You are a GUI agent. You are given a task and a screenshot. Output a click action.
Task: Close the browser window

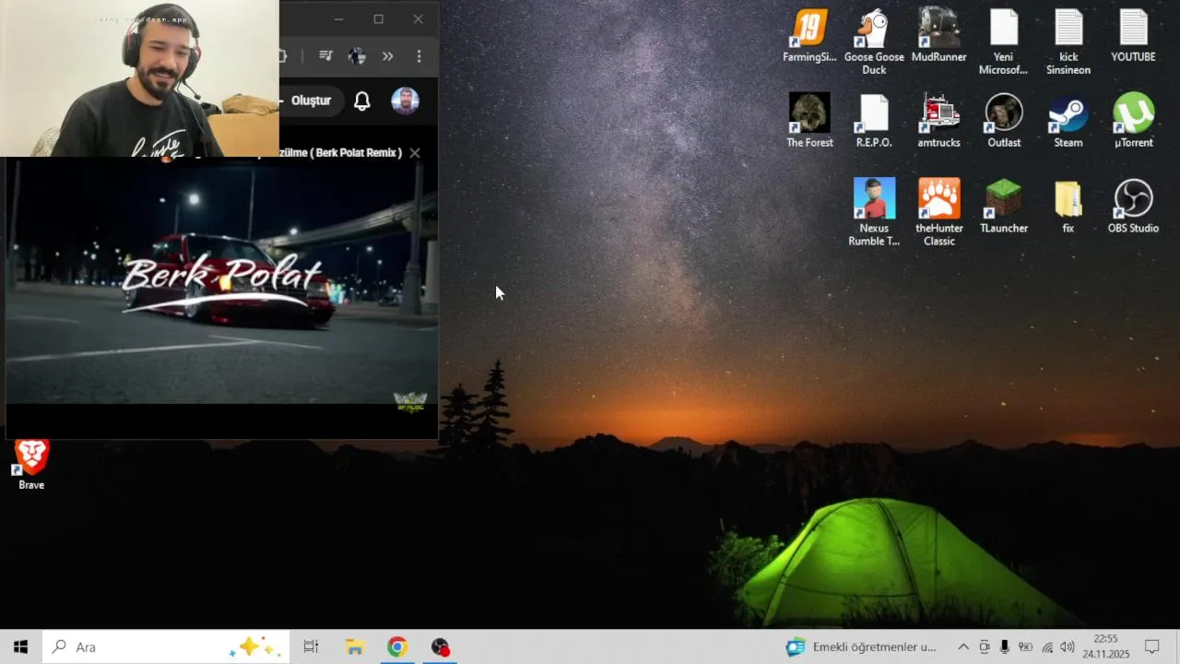[419, 18]
